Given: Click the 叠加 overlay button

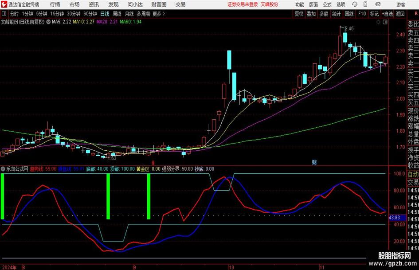Looking at the screenshot, I should click(311, 14).
